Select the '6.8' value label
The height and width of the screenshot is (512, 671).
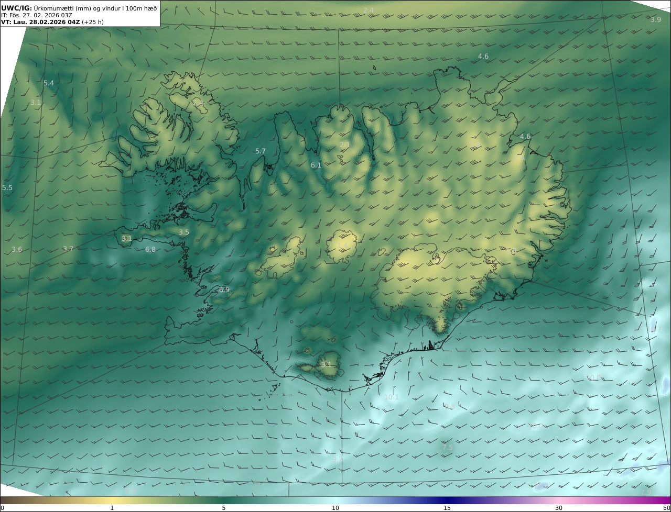150,250
